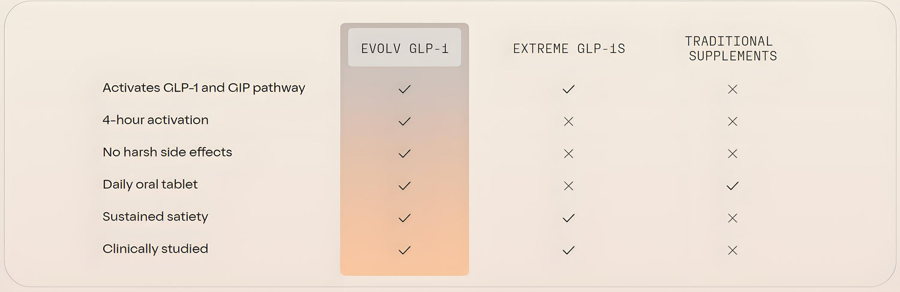Click Extreme GLP-1s cross for Daily oral tablet

[569, 186]
